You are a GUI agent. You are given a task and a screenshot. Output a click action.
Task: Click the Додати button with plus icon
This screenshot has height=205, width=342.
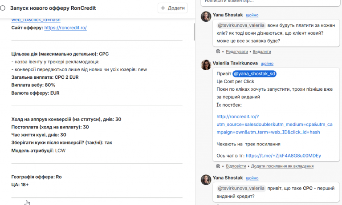point(172,8)
